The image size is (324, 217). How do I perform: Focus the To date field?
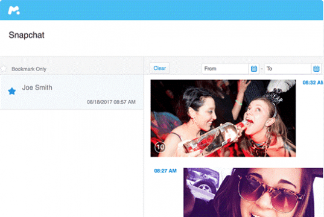tap(288, 69)
